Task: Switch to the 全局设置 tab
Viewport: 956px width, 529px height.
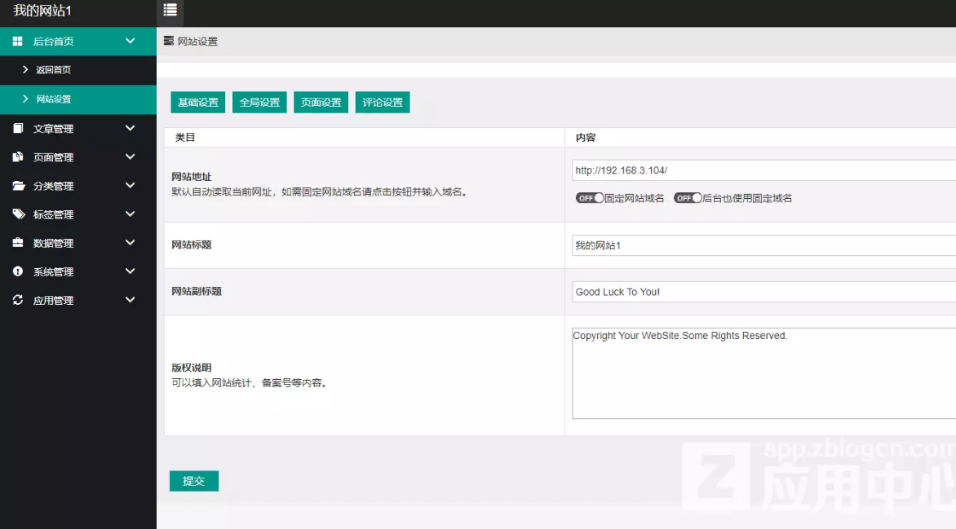Action: [x=259, y=102]
